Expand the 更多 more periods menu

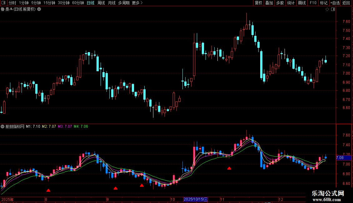[x=137, y=3]
